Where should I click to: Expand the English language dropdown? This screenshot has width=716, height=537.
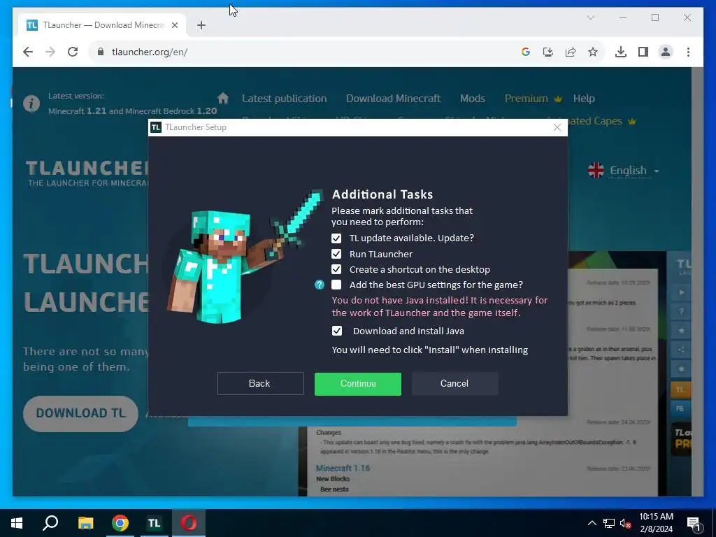[x=624, y=171]
